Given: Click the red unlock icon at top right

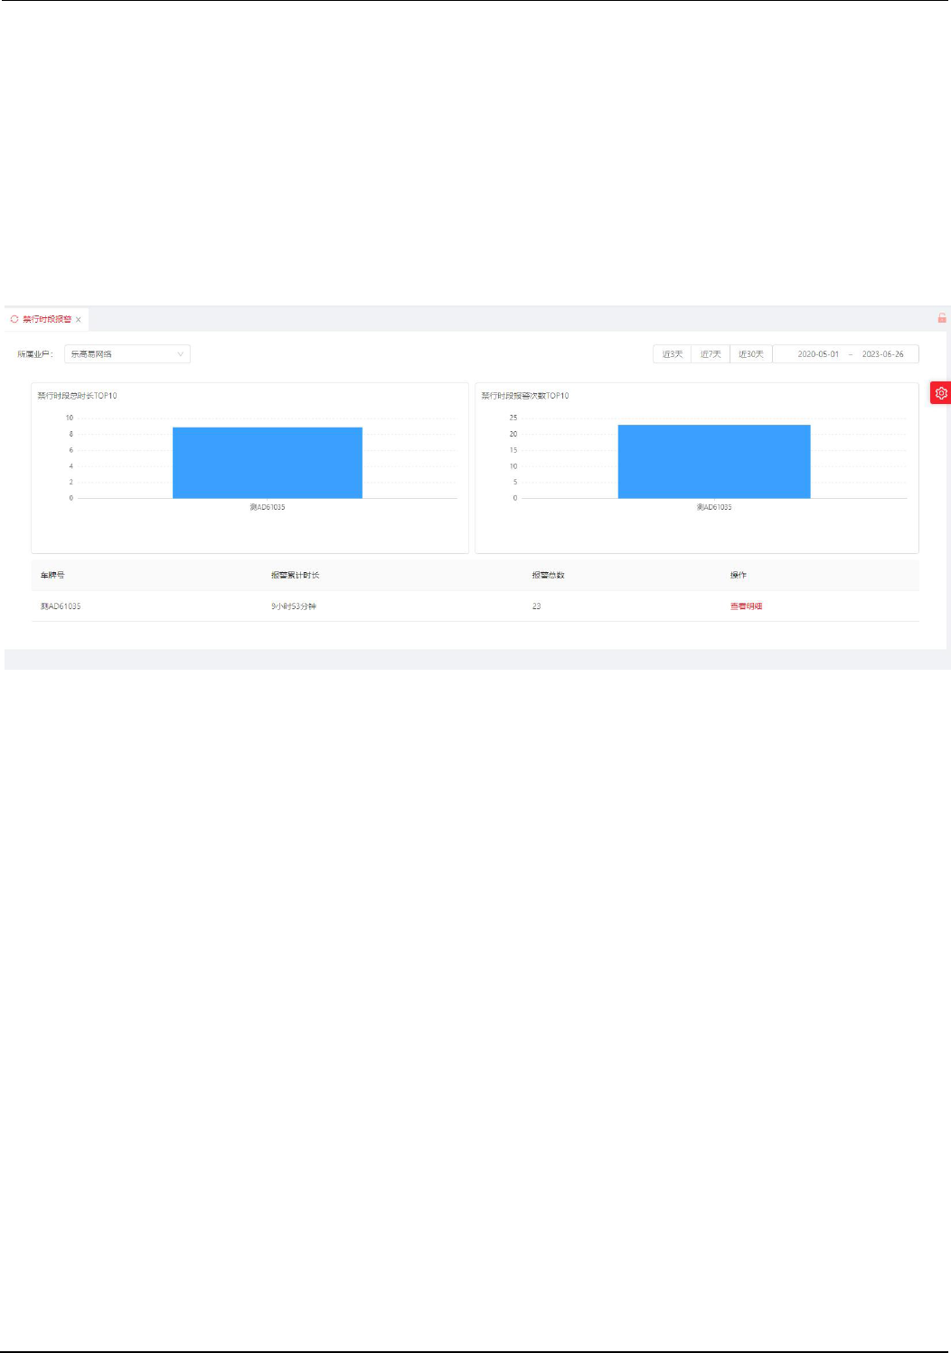Looking at the screenshot, I should pos(942,318).
